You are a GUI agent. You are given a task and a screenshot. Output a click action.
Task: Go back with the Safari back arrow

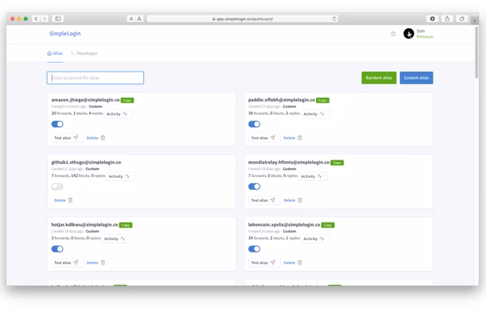36,19
